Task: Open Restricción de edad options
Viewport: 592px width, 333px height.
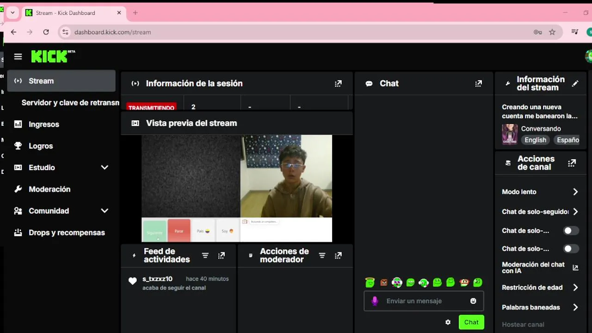Action: pyautogui.click(x=540, y=288)
